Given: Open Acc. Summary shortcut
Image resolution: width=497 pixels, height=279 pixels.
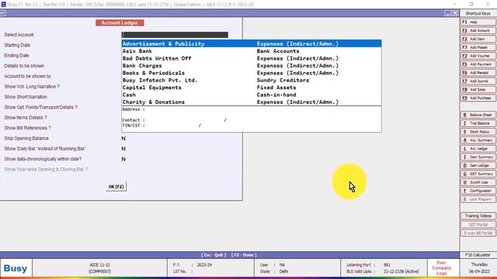Looking at the screenshot, I should point(478,140).
